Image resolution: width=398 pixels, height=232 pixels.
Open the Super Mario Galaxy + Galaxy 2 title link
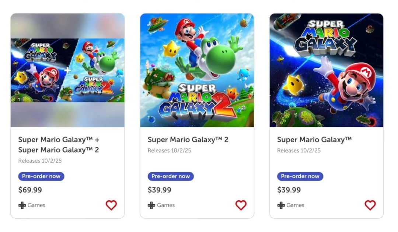59,145
